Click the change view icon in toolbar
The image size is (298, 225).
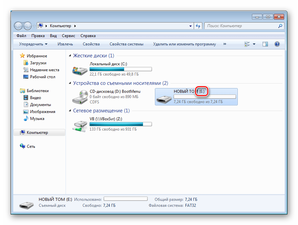pos(247,44)
